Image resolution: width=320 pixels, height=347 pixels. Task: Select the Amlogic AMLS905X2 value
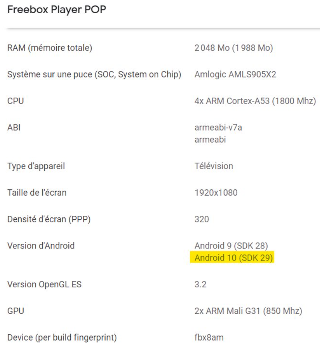[x=235, y=74]
